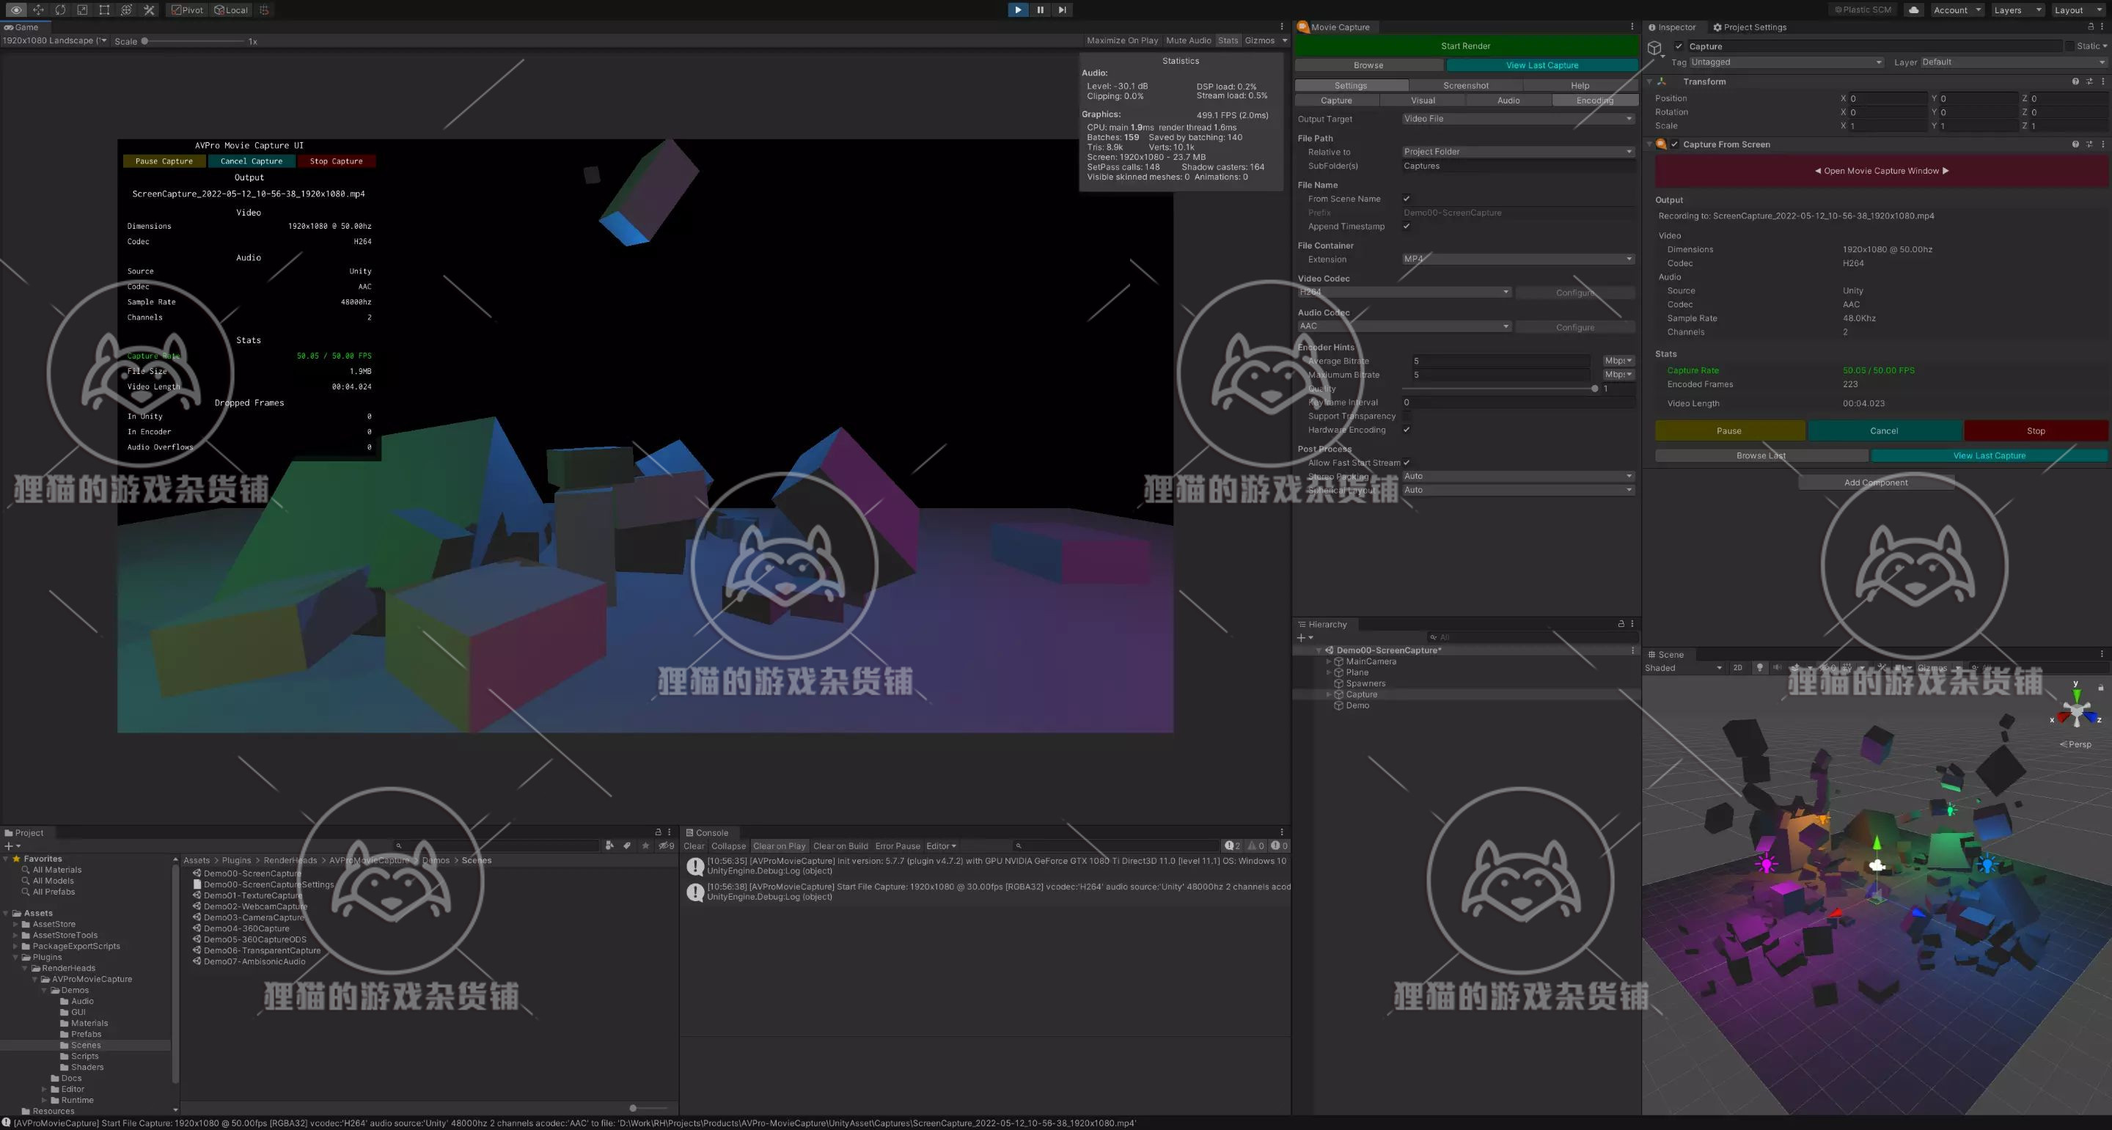
Task: Open the Output Target dropdown
Action: (1517, 119)
